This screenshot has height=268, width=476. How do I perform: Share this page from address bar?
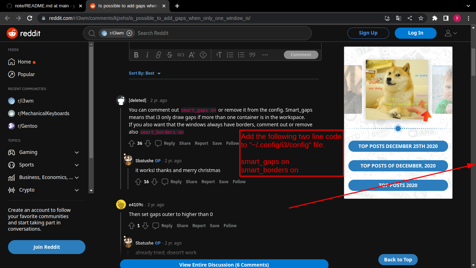(x=410, y=18)
